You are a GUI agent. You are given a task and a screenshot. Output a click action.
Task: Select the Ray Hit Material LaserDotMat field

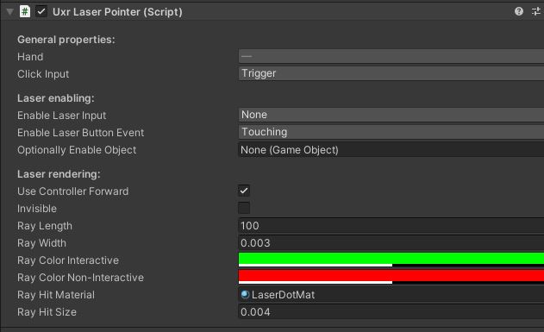391,295
